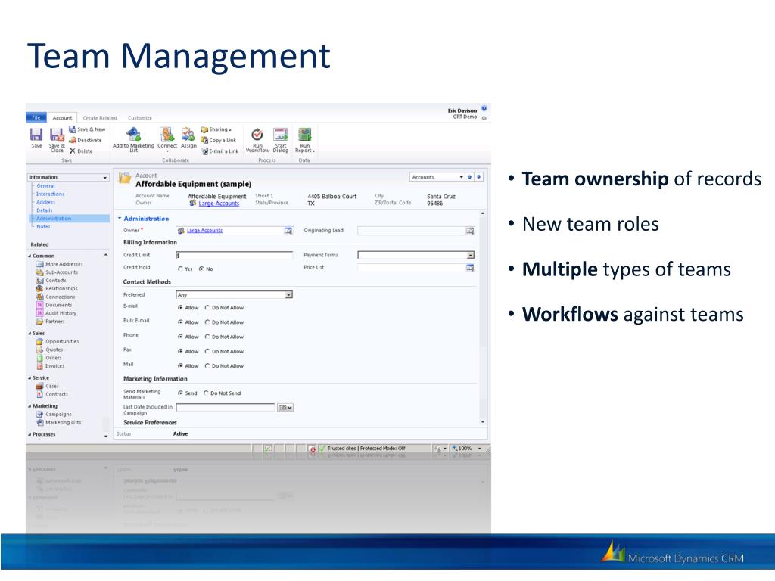
Task: Set Credit Hold to No
Action: 201,269
